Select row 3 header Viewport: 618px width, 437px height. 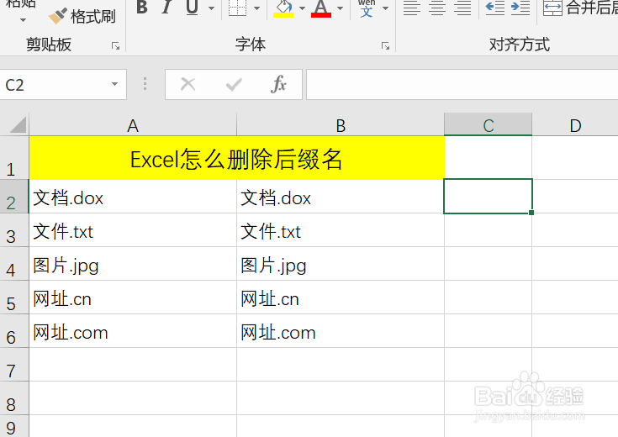pos(14,230)
